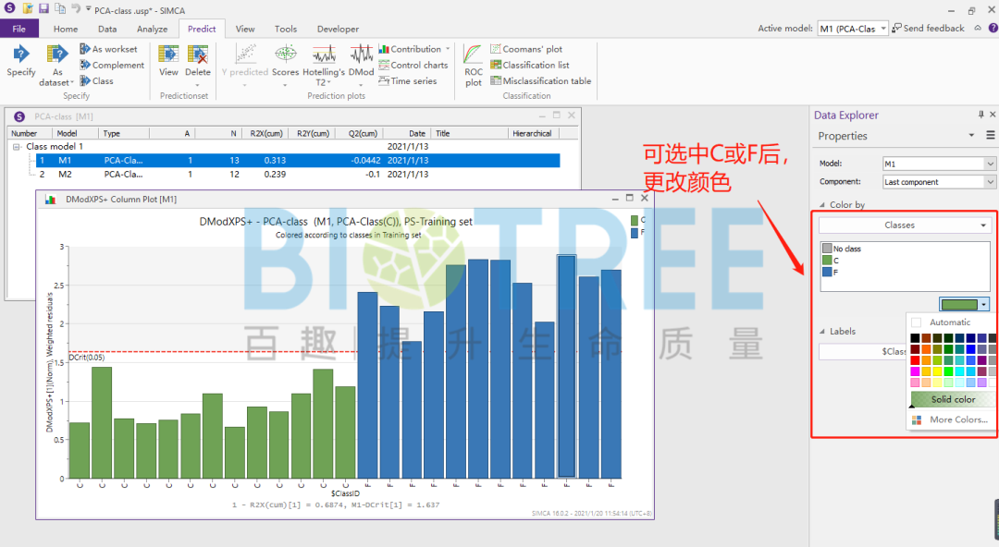
Task: Click the Send feedback button
Action: point(928,28)
